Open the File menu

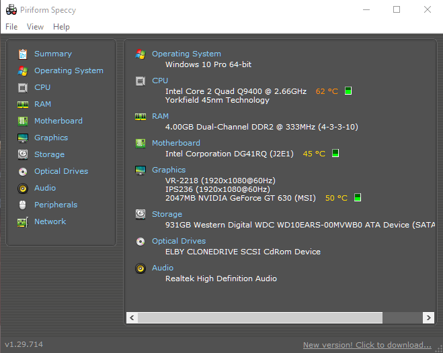[11, 27]
